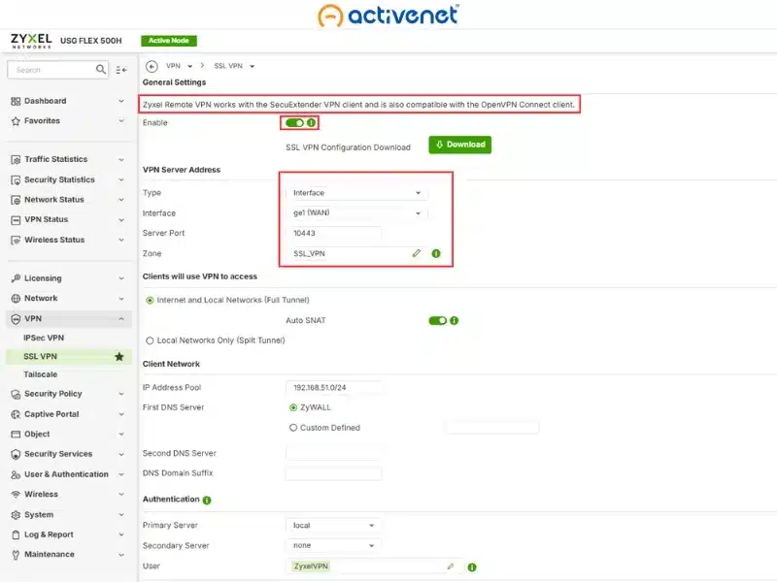Select Internet and Local Networks Full Tunnel

[x=150, y=301]
